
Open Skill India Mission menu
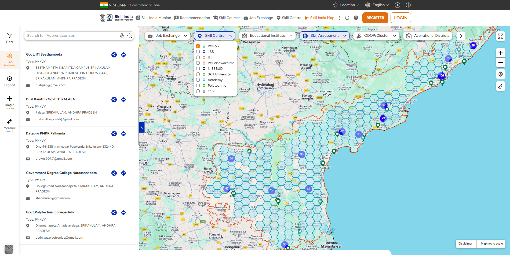[153, 18]
